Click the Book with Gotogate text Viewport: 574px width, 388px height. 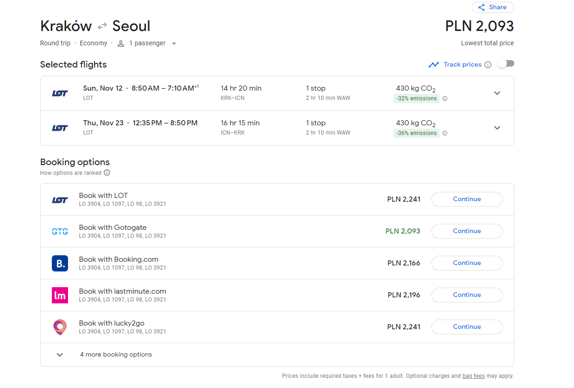(112, 228)
